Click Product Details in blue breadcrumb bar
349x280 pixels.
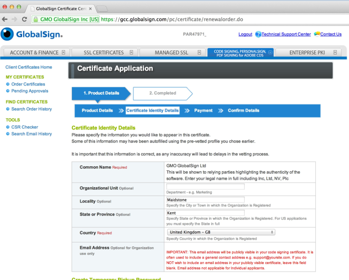coord(97,110)
